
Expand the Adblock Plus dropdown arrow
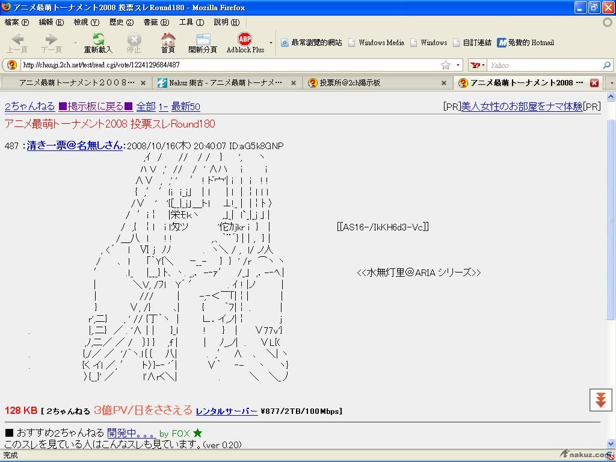tap(271, 43)
